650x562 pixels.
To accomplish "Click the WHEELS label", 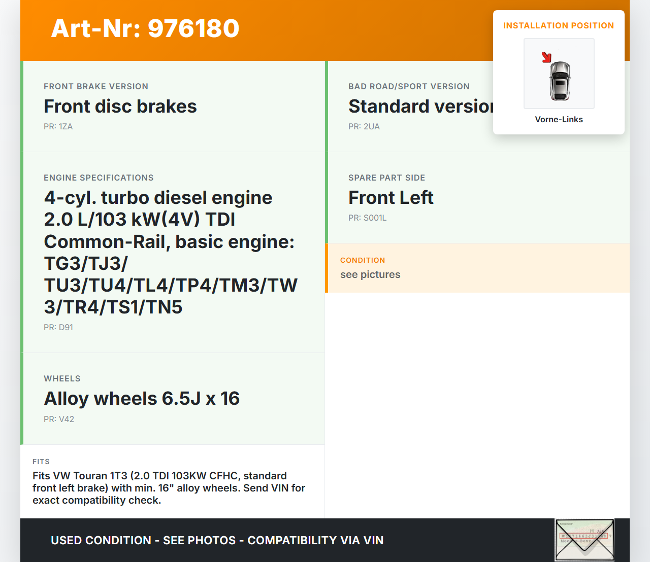I will coord(62,378).
